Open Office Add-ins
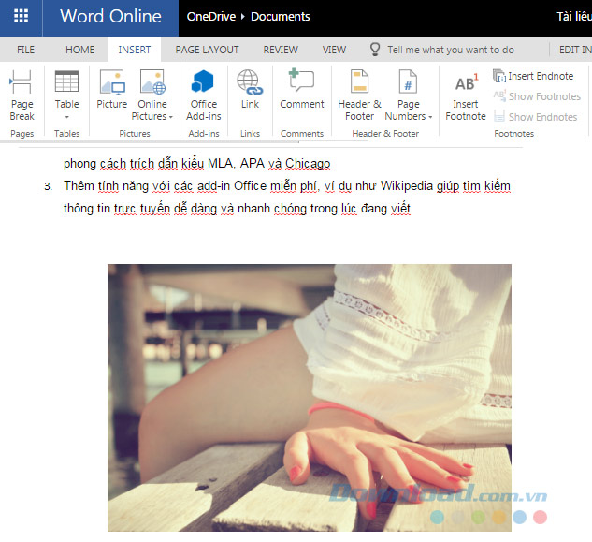592x542 pixels. pyautogui.click(x=203, y=95)
